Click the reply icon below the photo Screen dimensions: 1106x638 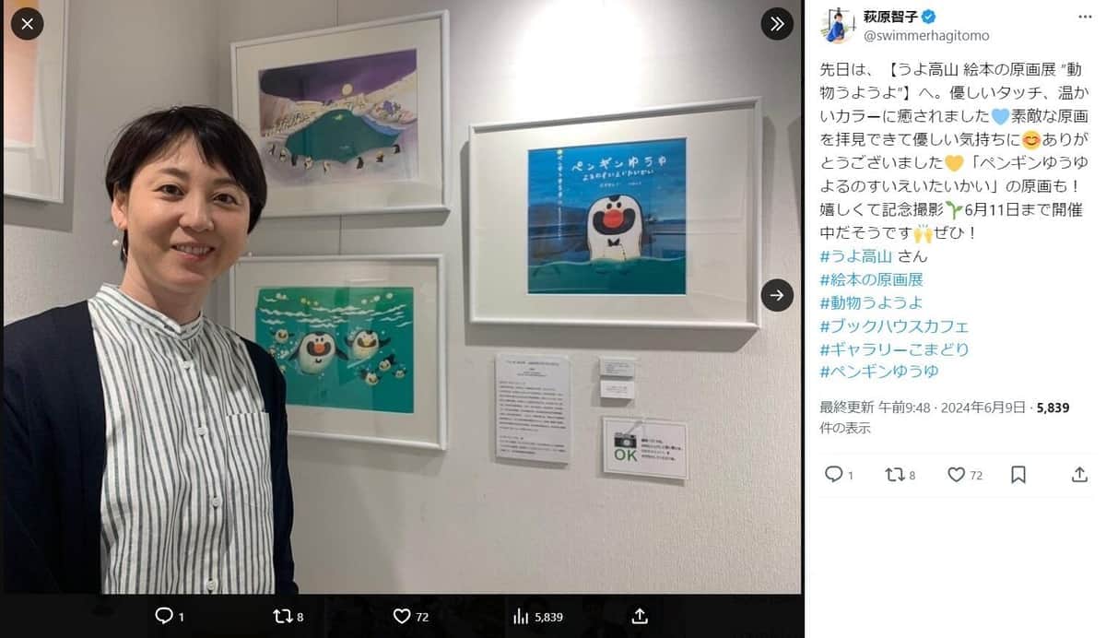[x=164, y=616]
